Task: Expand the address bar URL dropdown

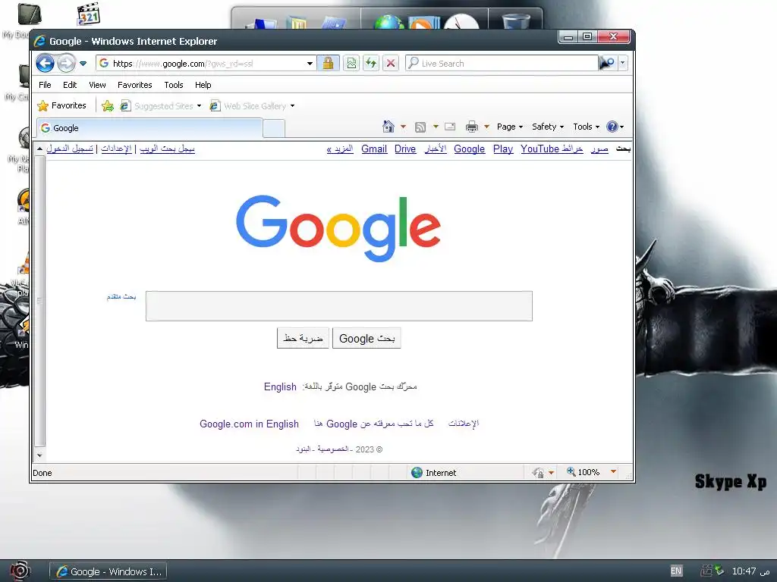Action: click(310, 64)
